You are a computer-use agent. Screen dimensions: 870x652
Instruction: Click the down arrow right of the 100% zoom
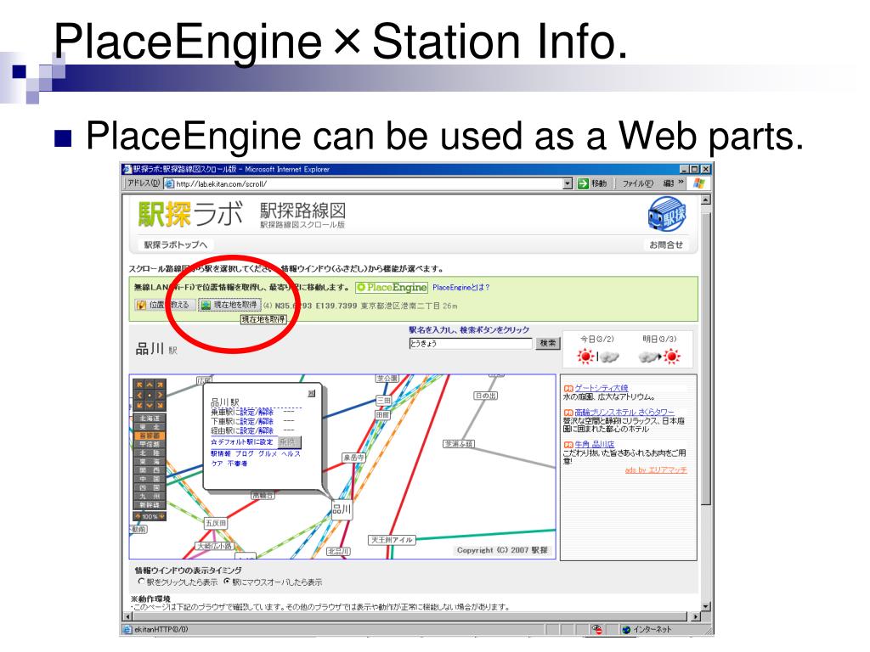click(162, 516)
